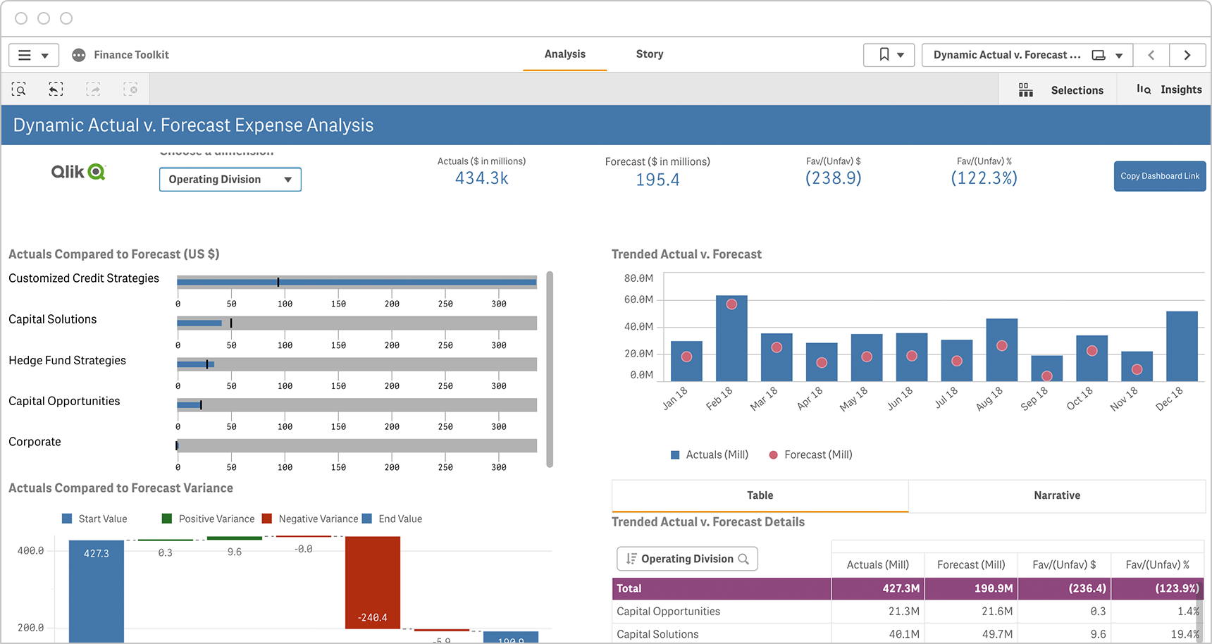Click the Qlik logo
Screen dimensions: 1212x644
(x=78, y=172)
